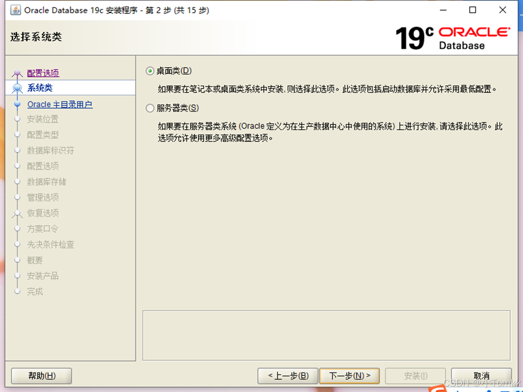This screenshot has height=392, width=523.
Task: Select the 桌面类 radio option
Action: click(x=149, y=71)
